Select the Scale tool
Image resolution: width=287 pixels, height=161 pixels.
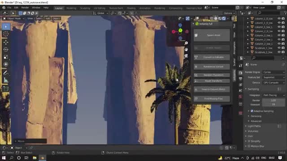(6, 57)
